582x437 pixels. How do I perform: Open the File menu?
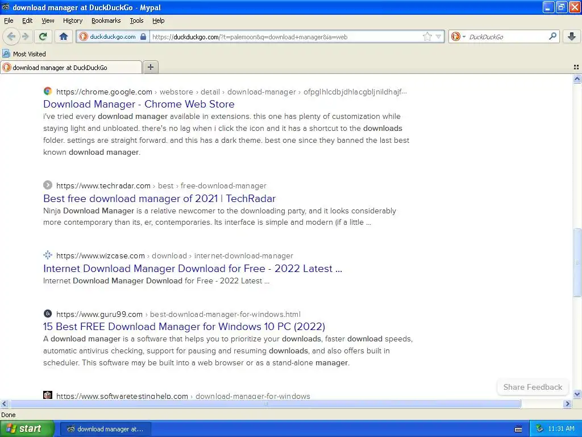(9, 20)
